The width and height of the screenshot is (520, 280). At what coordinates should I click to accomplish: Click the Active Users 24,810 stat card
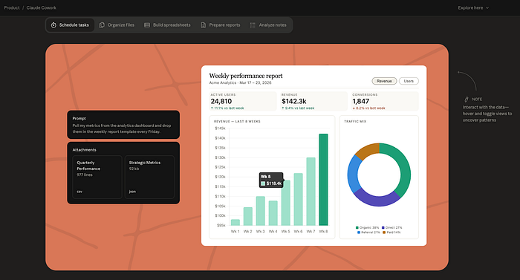(243, 101)
